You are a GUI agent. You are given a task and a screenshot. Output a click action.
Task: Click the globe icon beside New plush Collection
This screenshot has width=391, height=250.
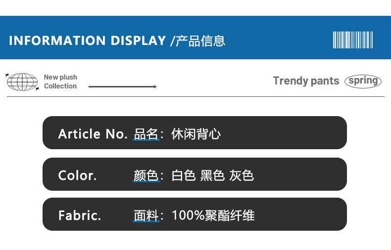click(x=22, y=82)
